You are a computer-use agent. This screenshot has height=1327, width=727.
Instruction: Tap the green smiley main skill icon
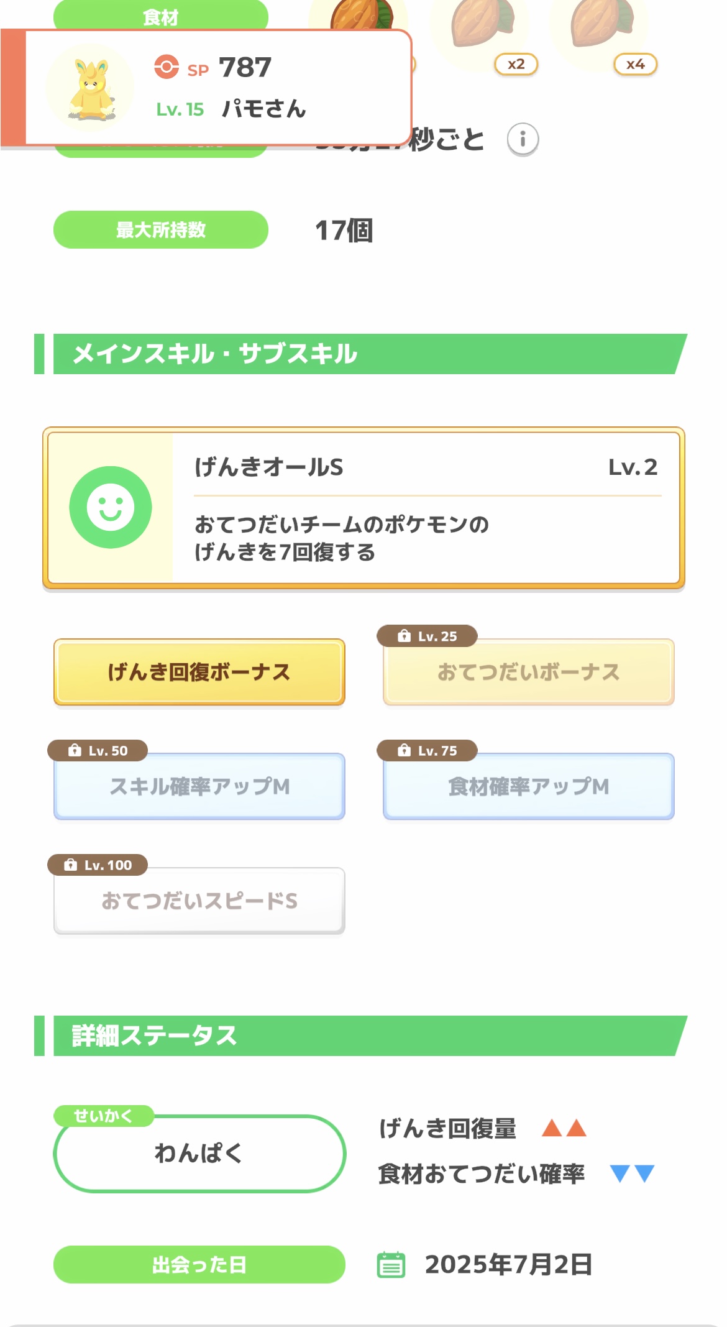tap(111, 507)
